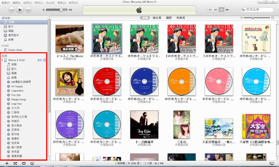Select the にゃんこ The Music cat album
The height and width of the screenshot is (167, 279).
70,39
